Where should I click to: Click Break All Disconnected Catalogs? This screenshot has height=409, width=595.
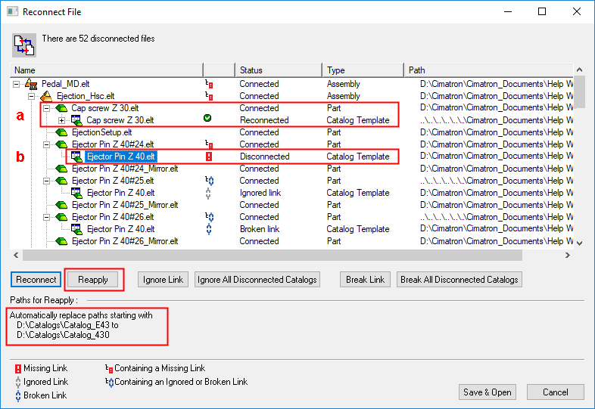point(459,280)
